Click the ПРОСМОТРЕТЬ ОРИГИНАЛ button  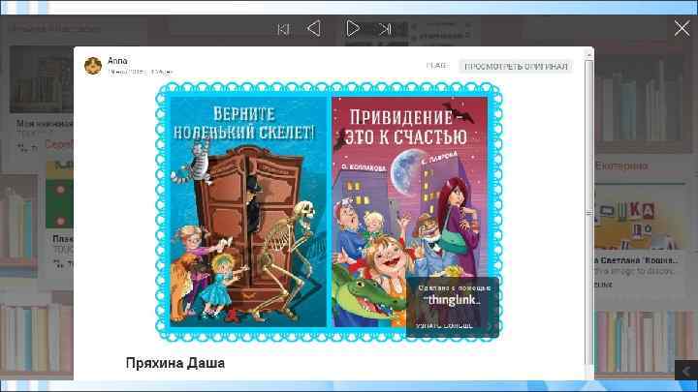click(516, 66)
